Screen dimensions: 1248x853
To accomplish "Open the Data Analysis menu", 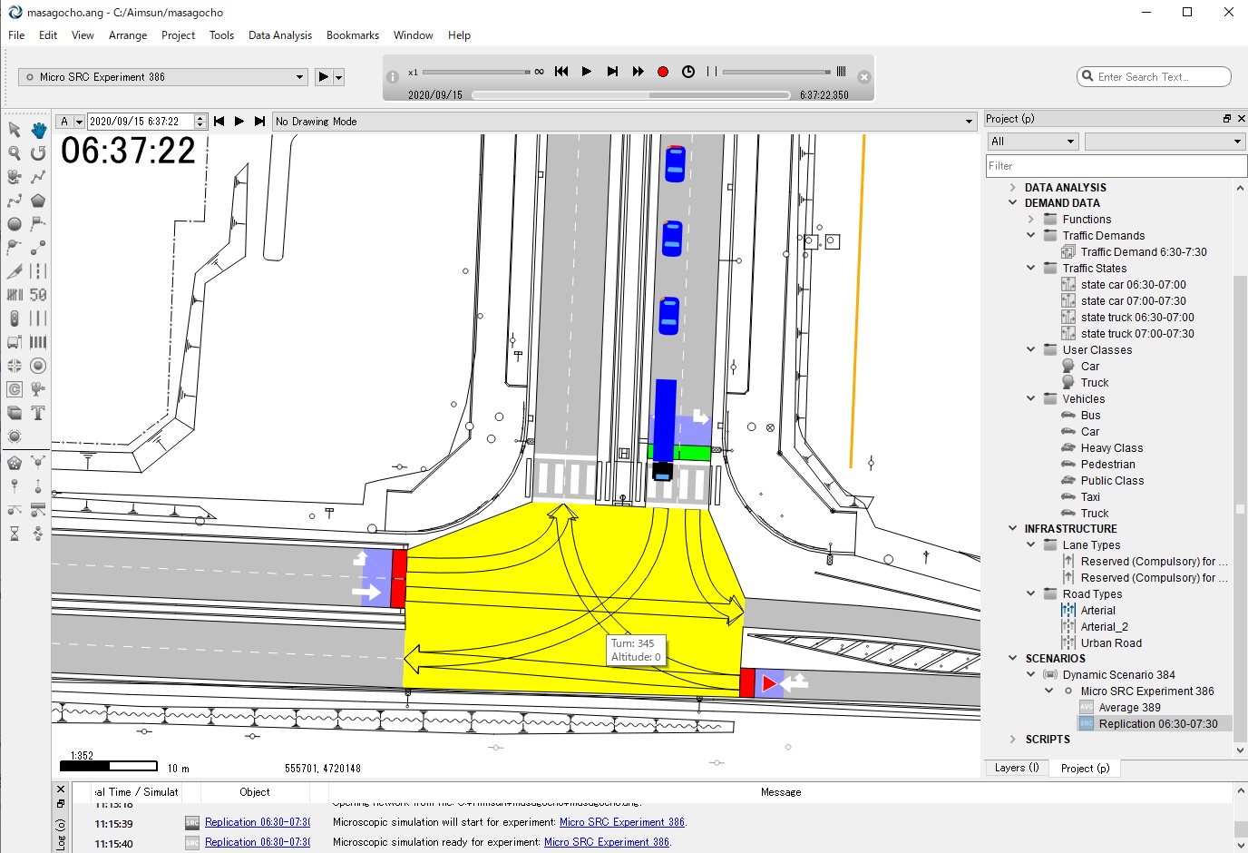I will 279,35.
